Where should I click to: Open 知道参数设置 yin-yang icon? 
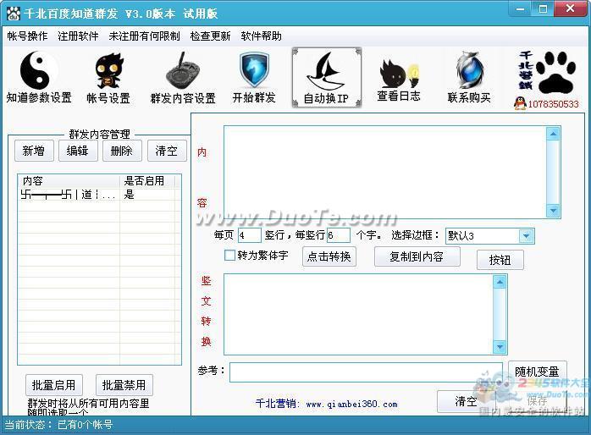(38, 70)
